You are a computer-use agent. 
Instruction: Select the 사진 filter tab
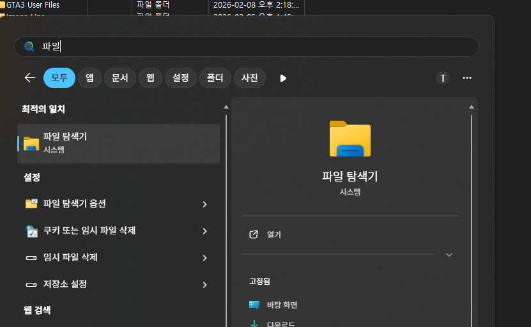[250, 78]
